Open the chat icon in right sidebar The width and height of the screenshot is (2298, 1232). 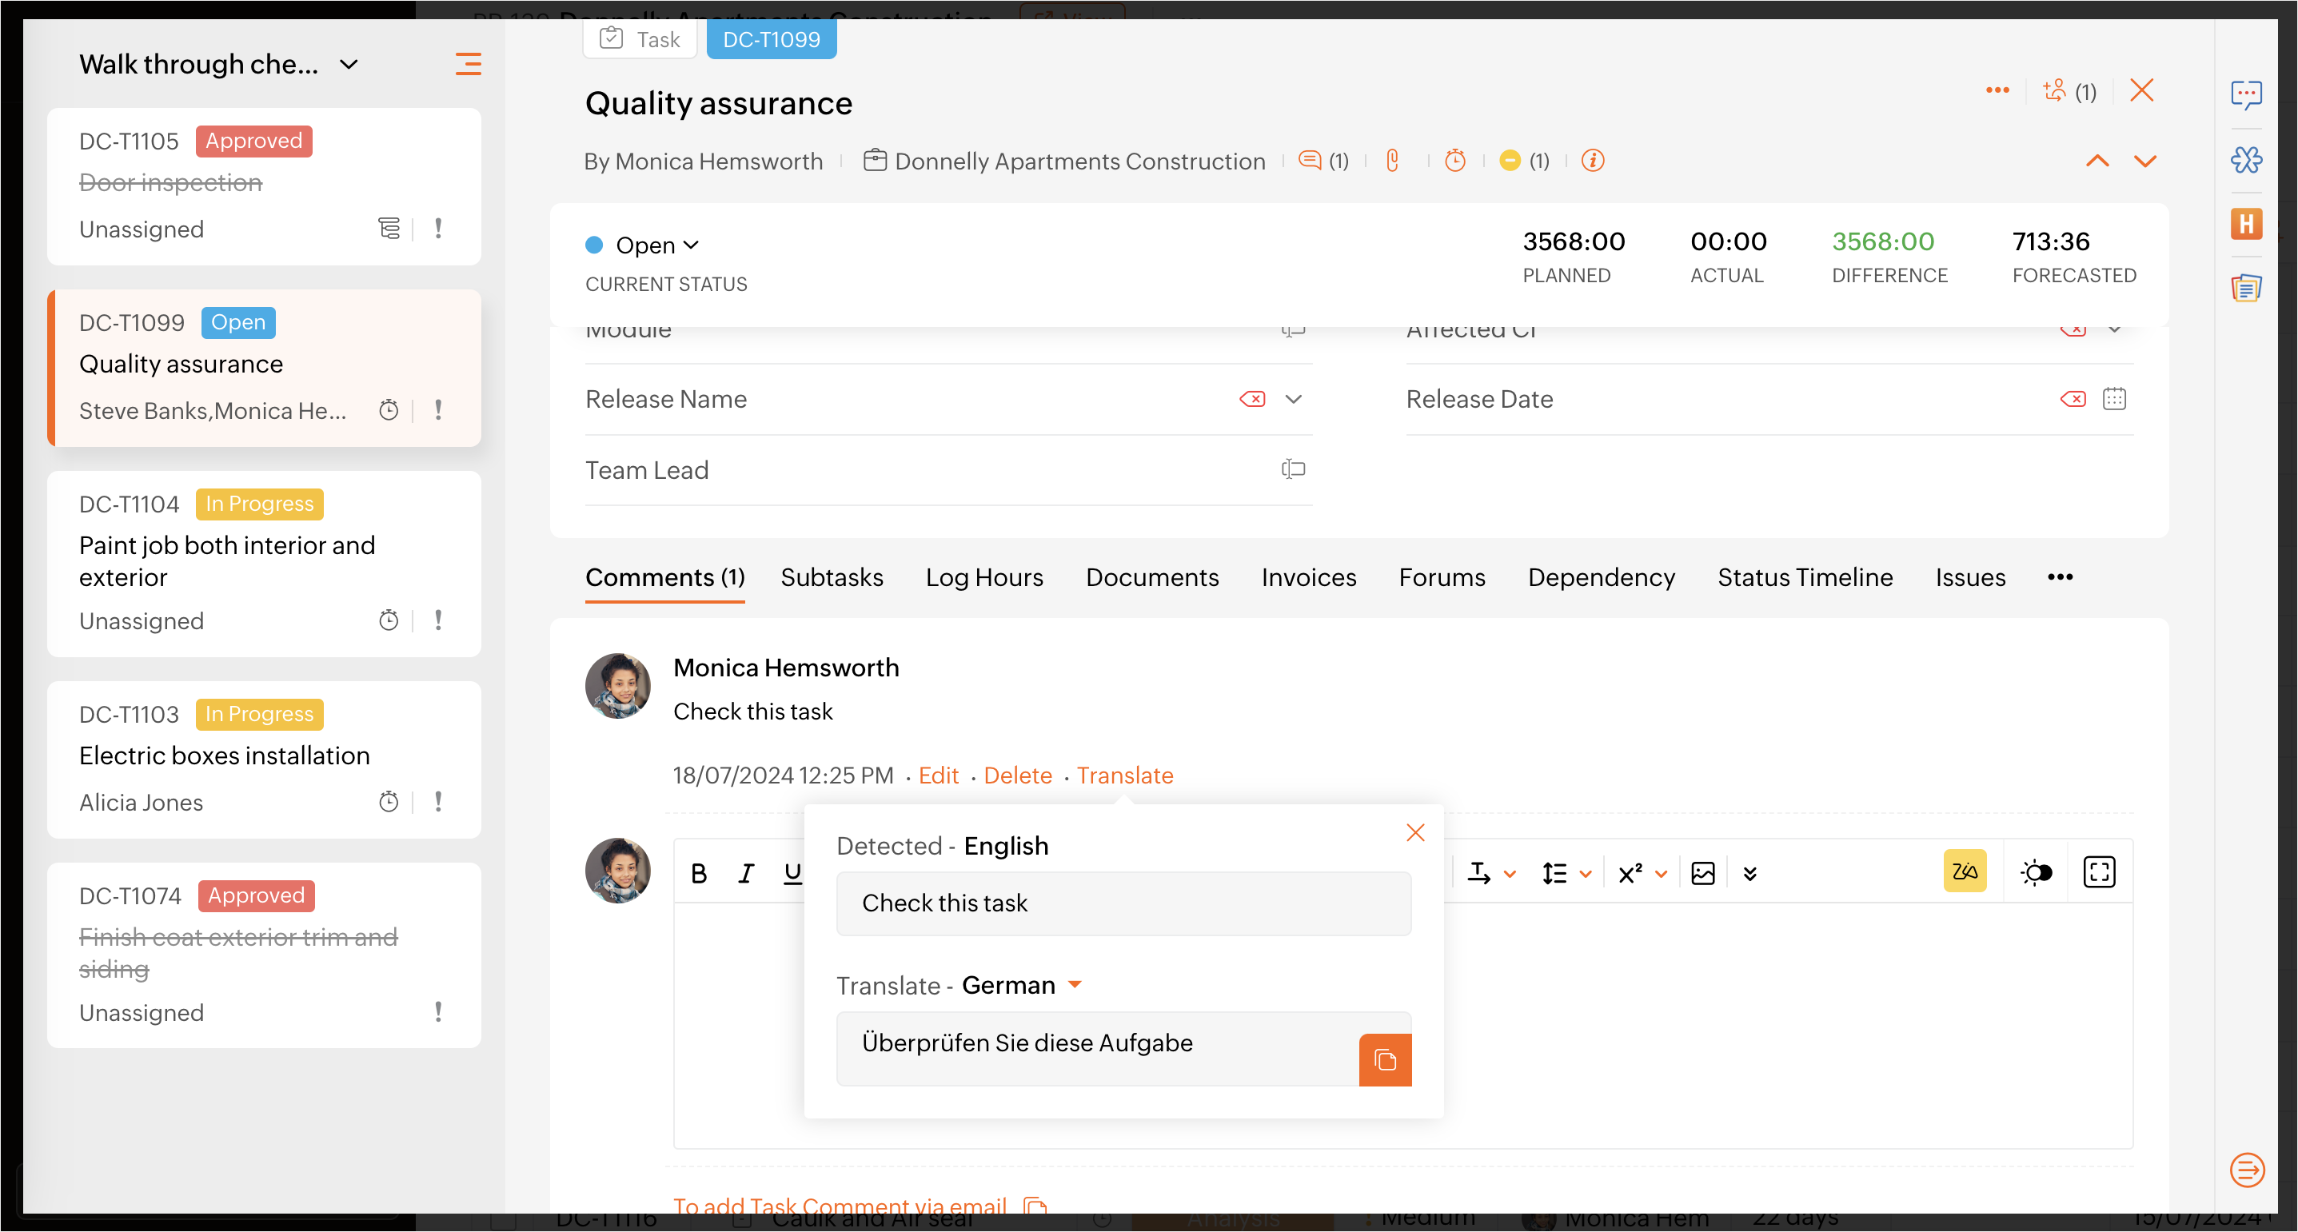(2245, 93)
